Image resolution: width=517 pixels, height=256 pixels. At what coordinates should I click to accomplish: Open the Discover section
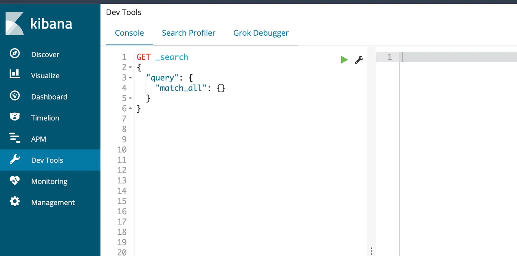[45, 54]
